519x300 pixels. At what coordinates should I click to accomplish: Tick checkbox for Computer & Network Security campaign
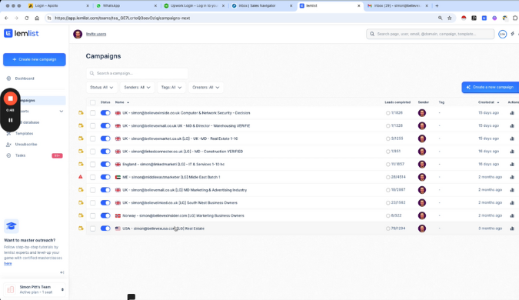(93, 113)
